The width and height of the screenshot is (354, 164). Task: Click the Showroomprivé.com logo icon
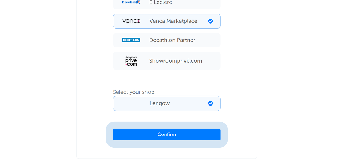click(x=131, y=61)
